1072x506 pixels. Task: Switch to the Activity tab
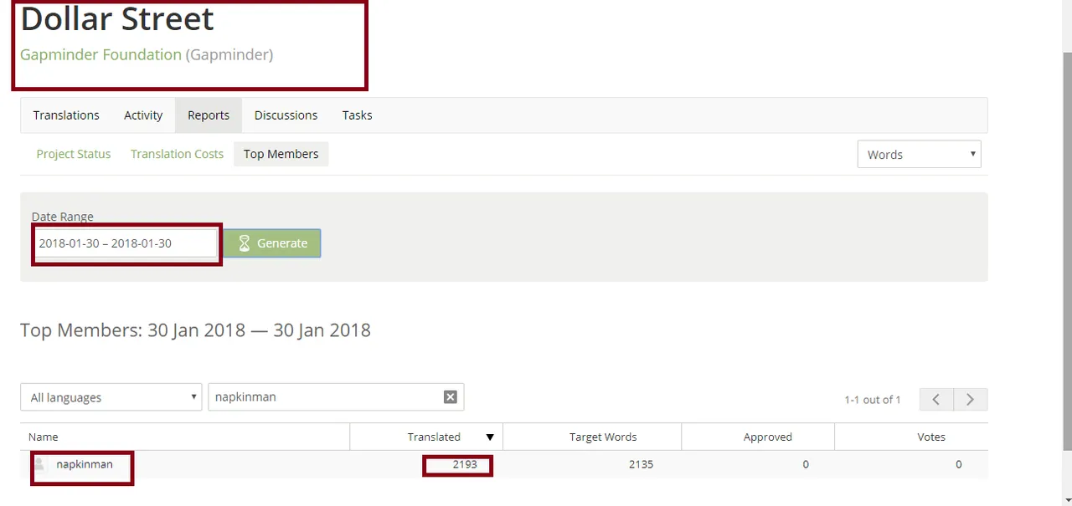143,115
